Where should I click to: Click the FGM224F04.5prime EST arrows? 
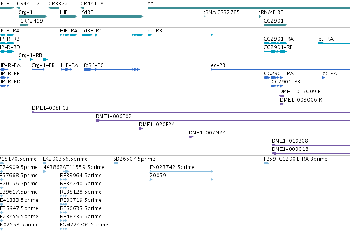pyautogui.click(x=64, y=229)
